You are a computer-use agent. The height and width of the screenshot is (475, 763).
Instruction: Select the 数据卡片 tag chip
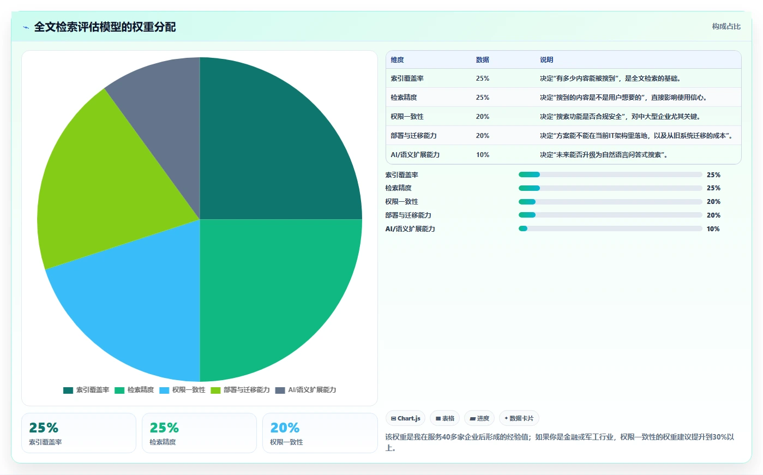point(519,418)
